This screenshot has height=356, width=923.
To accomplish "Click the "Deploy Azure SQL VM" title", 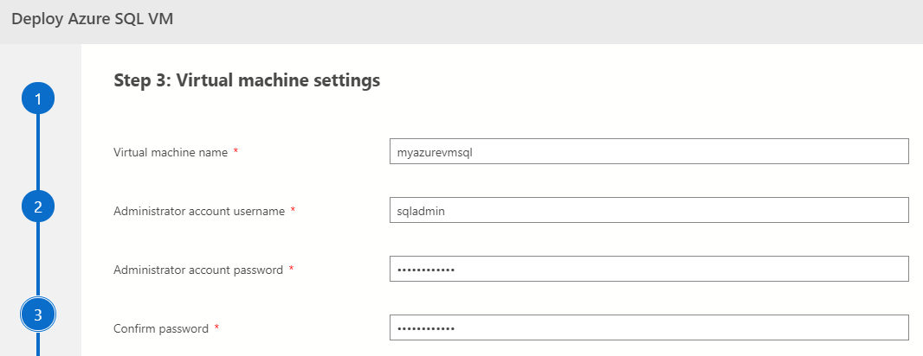I will coord(92,19).
